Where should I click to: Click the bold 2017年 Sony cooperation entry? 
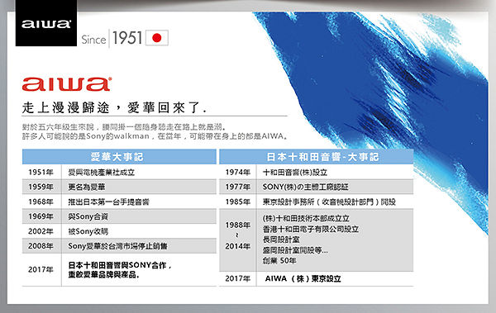(119, 270)
